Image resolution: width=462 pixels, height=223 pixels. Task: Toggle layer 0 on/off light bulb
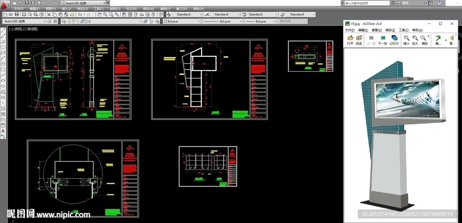[x=70, y=21]
